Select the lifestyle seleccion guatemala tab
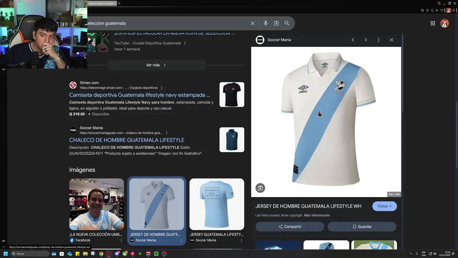The width and height of the screenshot is (458, 258). 102,3
